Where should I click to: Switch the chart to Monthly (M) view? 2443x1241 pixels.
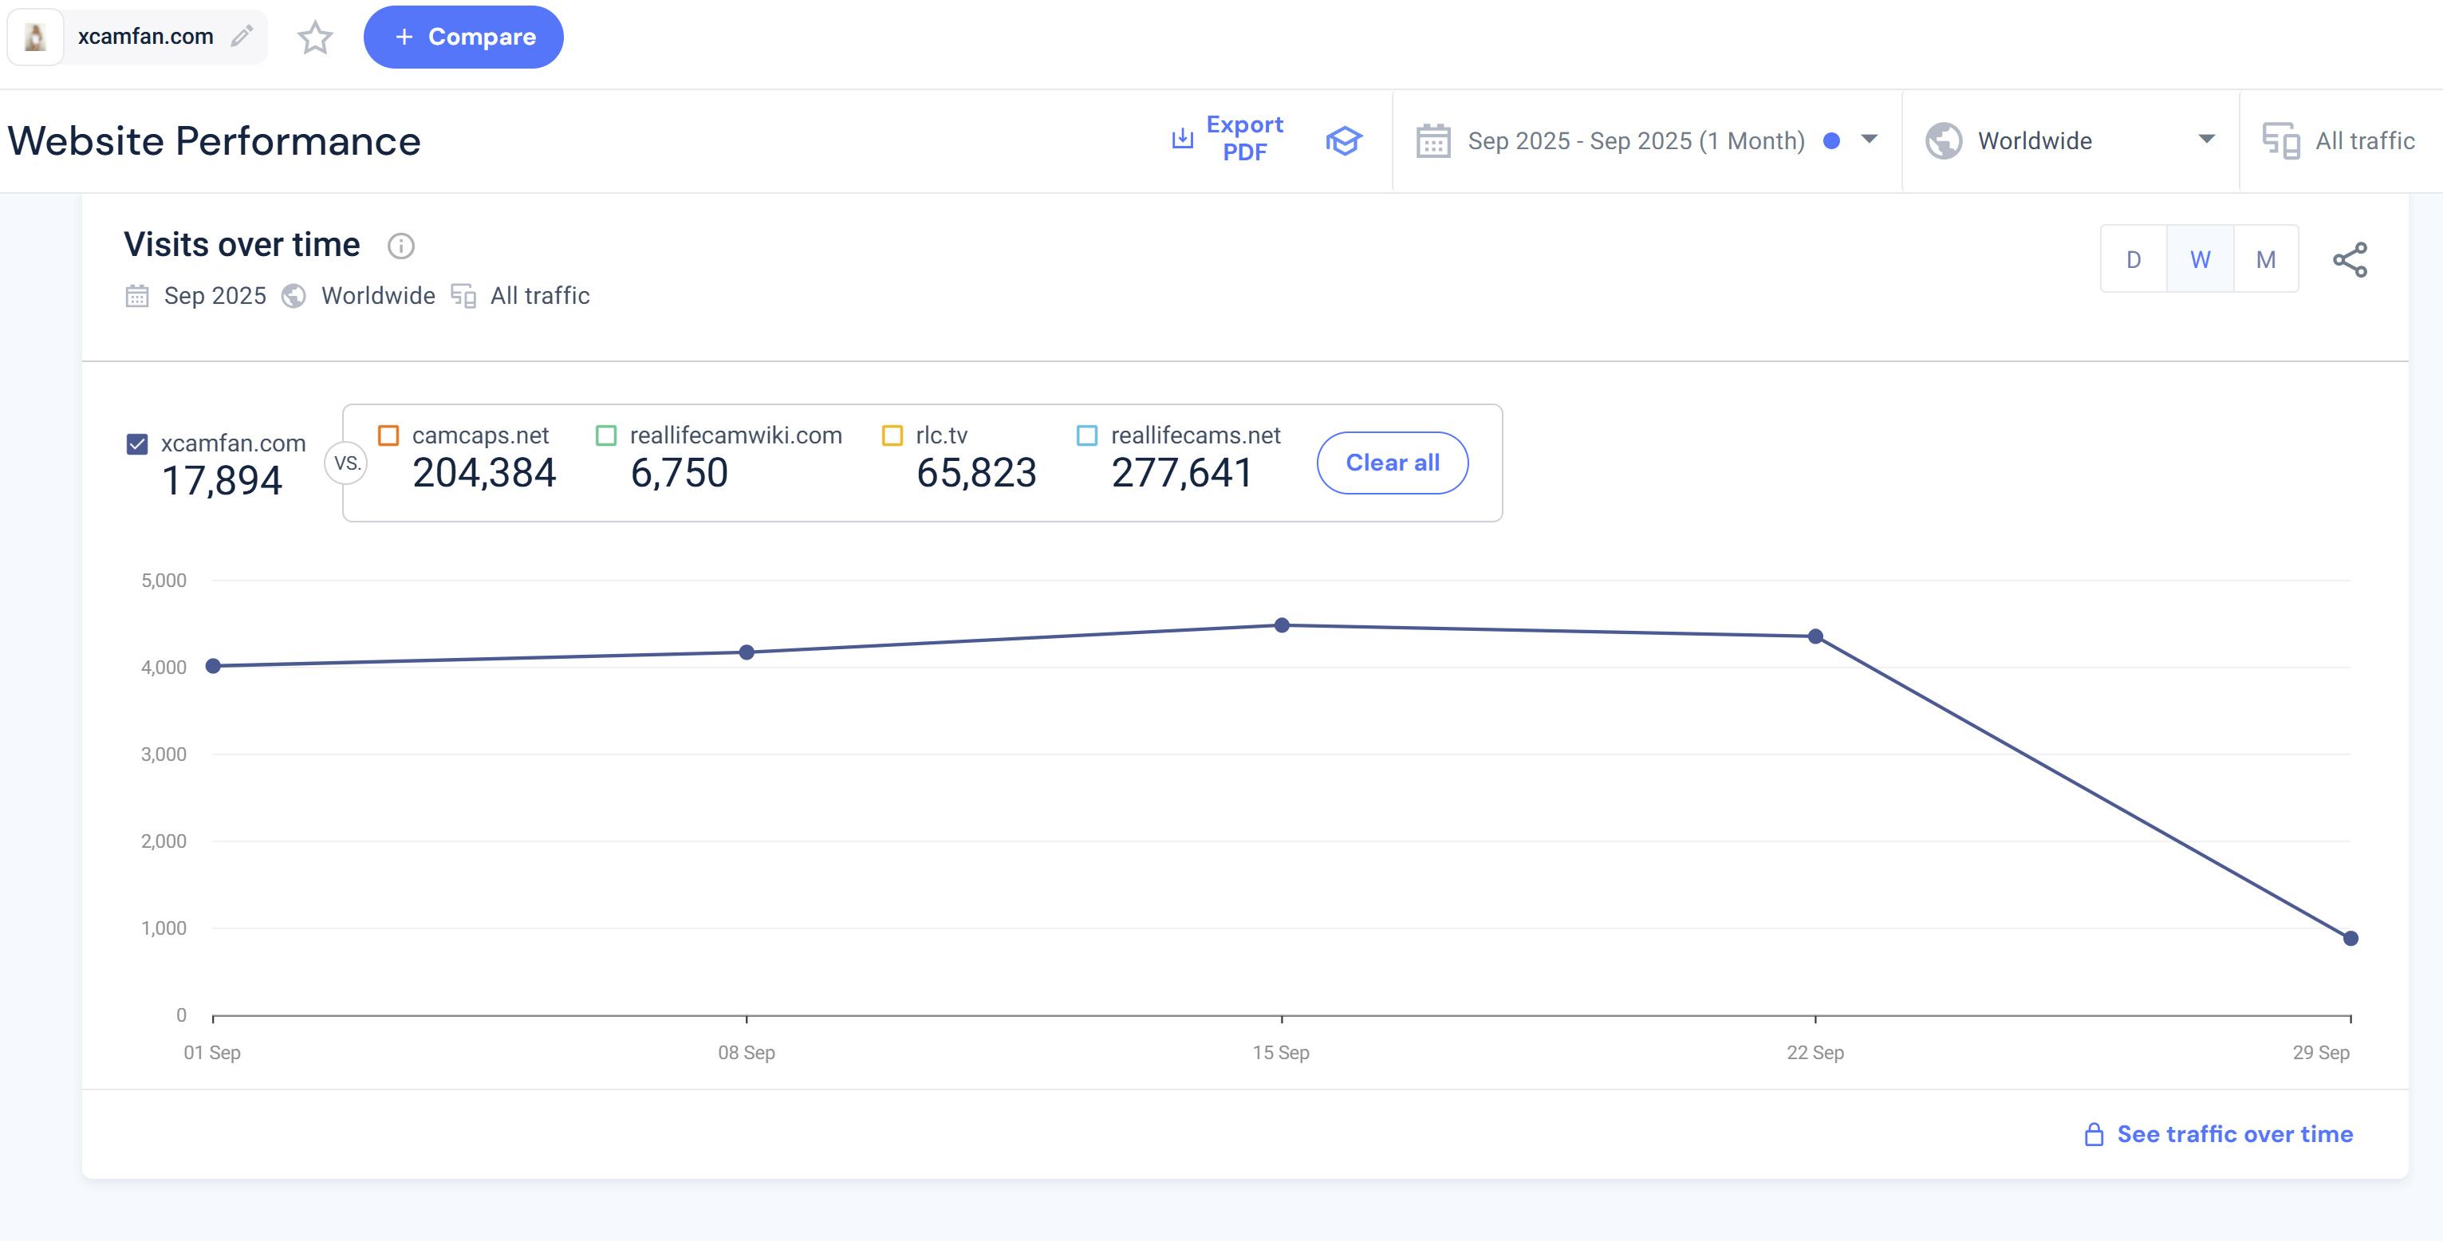point(2266,260)
